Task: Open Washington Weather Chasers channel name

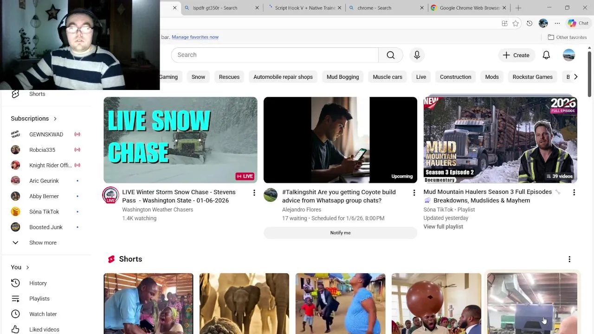Action: (157, 210)
